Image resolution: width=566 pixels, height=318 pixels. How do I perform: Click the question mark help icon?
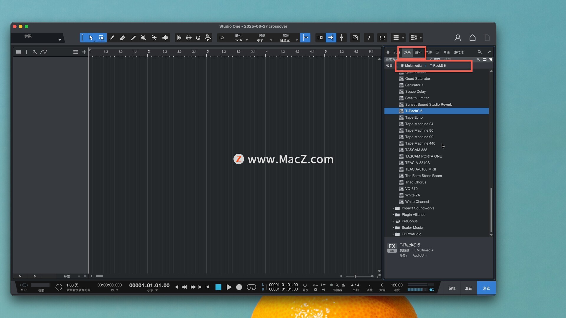369,38
